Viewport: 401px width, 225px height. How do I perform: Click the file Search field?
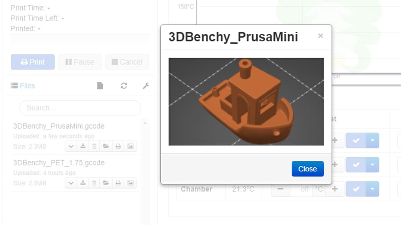click(80, 108)
